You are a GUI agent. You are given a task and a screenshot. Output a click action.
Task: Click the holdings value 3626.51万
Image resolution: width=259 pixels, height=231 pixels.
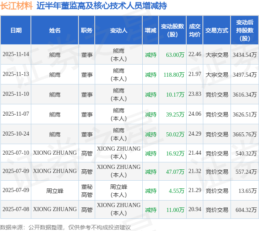point(245,114)
